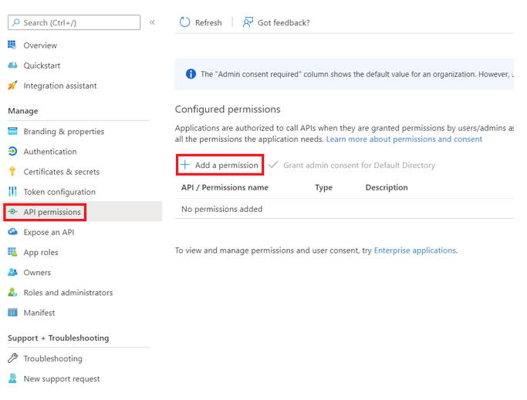This screenshot has height=400, width=527.
Task: Select New support request
Action: coord(62,378)
